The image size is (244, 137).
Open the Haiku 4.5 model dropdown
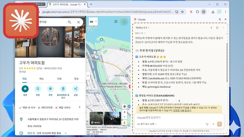[143, 28]
